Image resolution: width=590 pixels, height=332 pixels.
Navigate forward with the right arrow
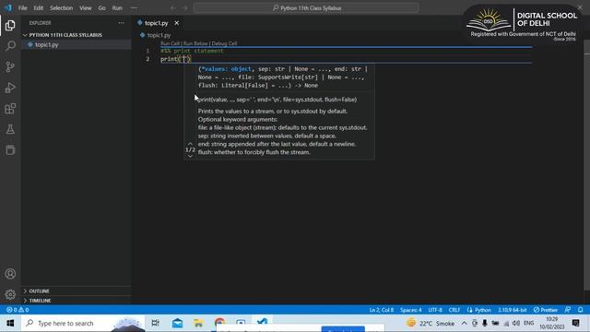pyautogui.click(x=184, y=8)
